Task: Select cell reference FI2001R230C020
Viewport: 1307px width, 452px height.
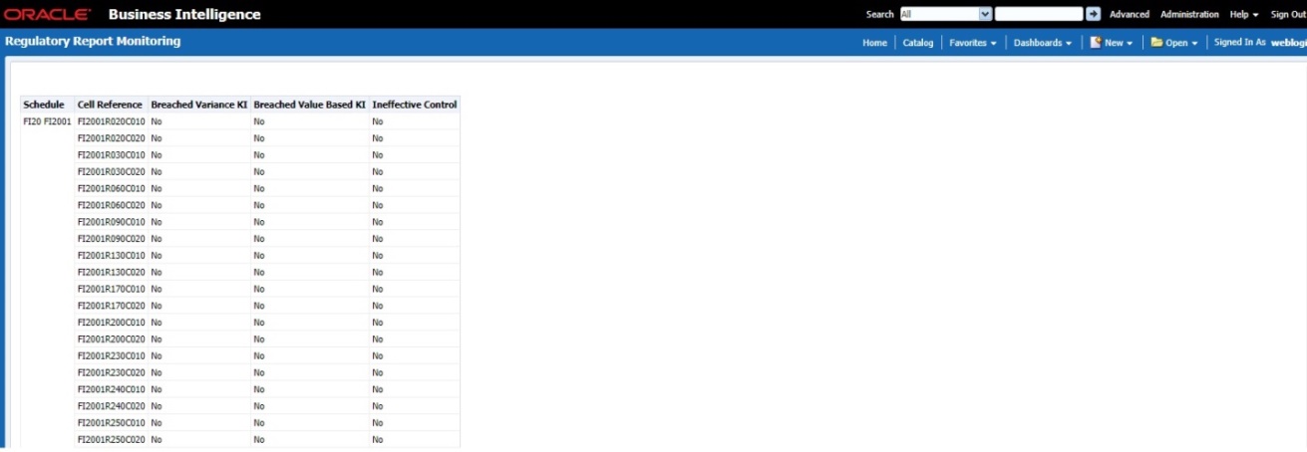Action: (111, 372)
